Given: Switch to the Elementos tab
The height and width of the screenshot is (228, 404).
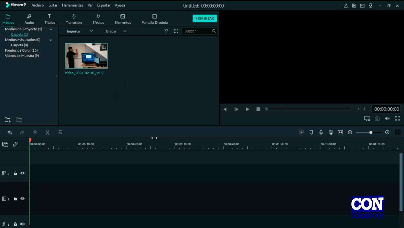Looking at the screenshot, I should pyautogui.click(x=123, y=19).
